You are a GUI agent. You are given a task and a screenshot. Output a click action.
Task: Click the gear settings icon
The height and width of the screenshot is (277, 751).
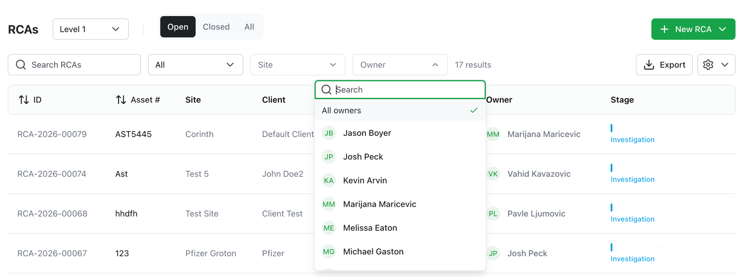coord(708,65)
